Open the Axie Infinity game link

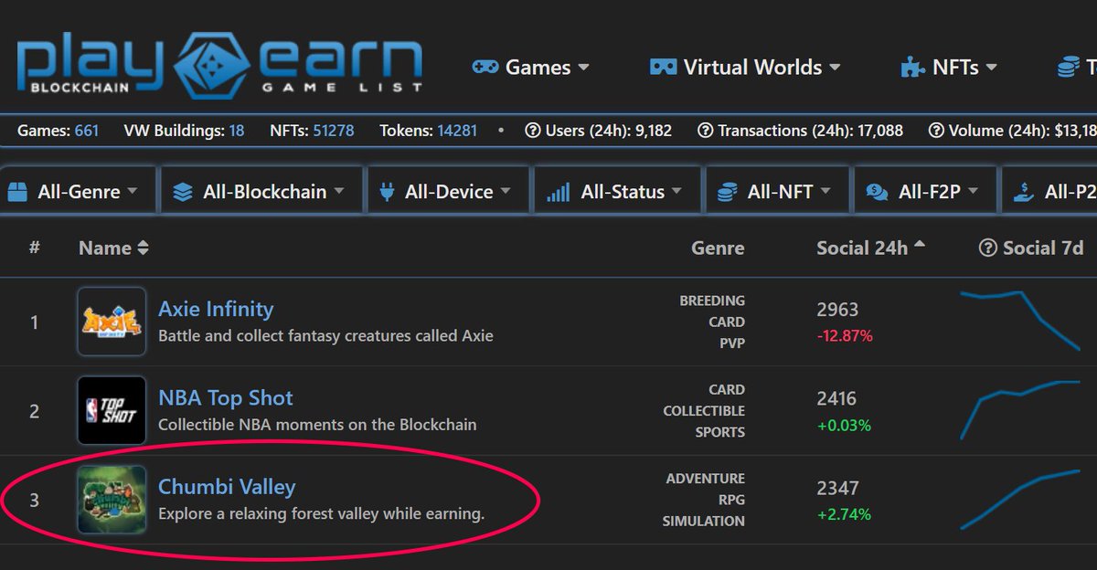(x=216, y=310)
